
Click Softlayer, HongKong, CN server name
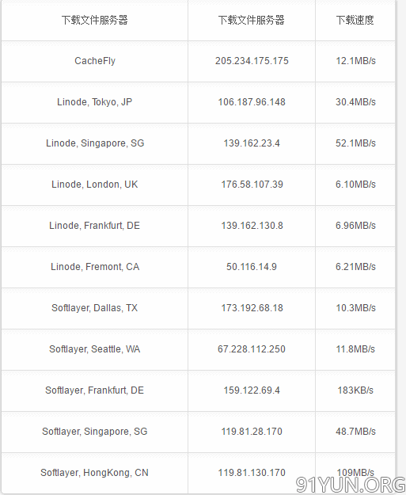94,473
